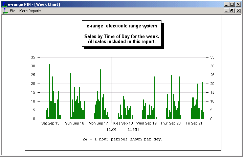Maximize the e-range PIN main window
243x157 pixels.
tap(232, 4)
